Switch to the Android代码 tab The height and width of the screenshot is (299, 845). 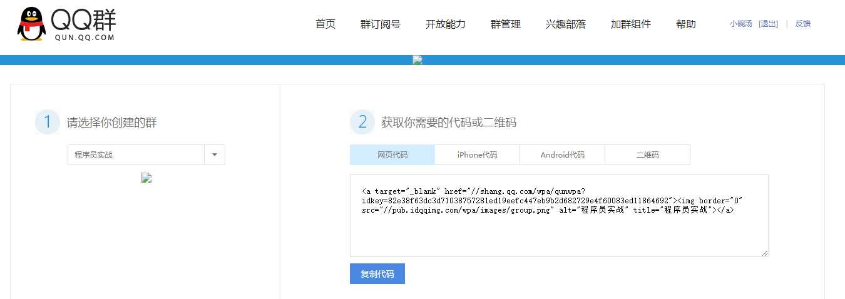(x=563, y=155)
